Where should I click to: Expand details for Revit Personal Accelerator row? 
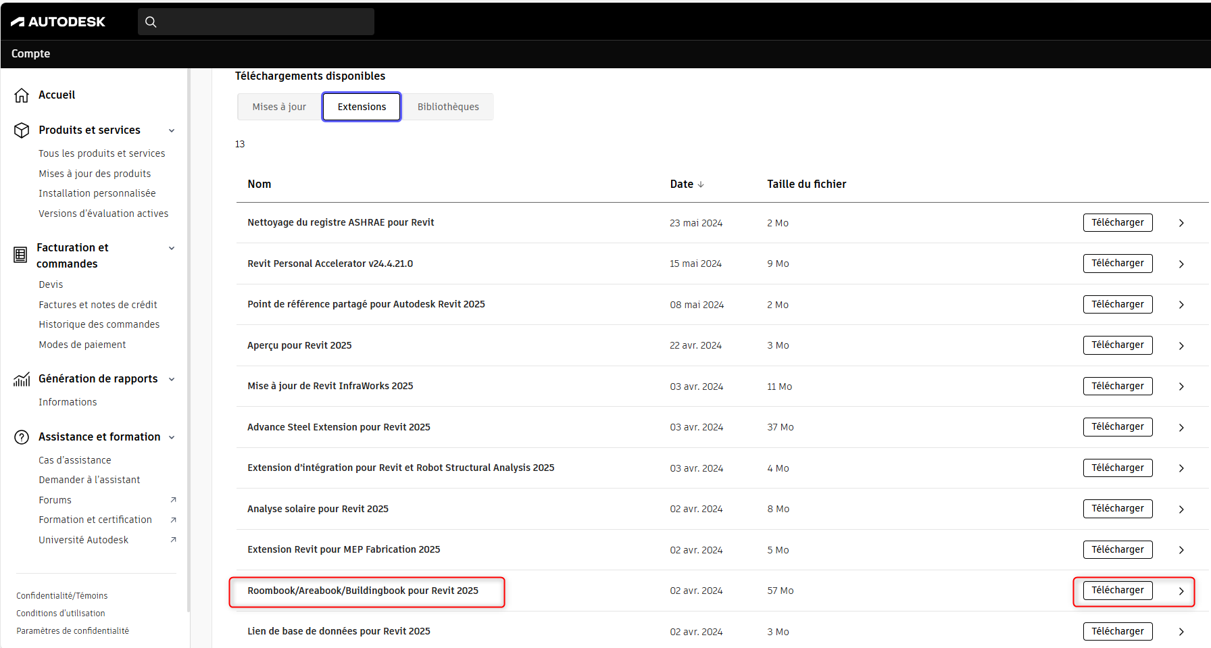1181,264
